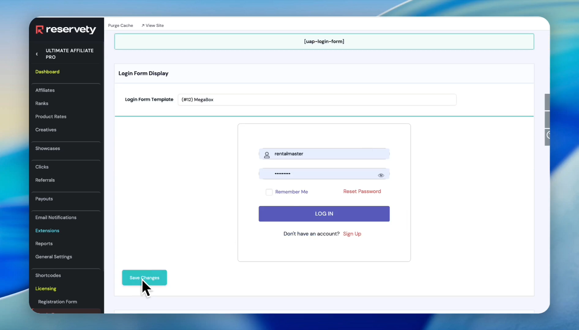This screenshot has height=330, width=579.
Task: Toggle password visibility with the eye icon
Action: tap(381, 175)
